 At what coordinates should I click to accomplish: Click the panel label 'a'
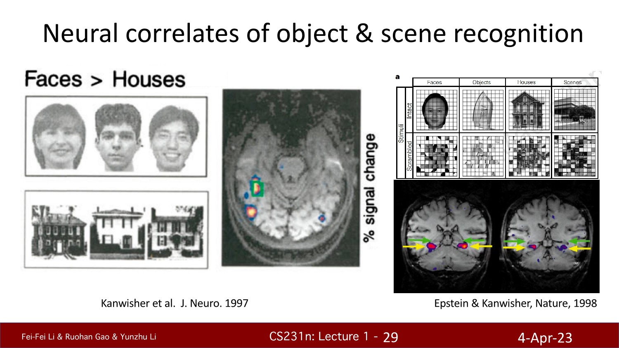[x=397, y=77]
